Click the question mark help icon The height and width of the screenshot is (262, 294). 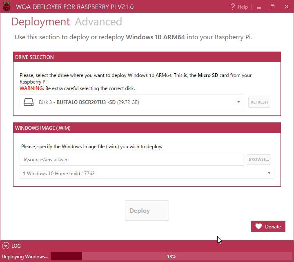click(233, 7)
